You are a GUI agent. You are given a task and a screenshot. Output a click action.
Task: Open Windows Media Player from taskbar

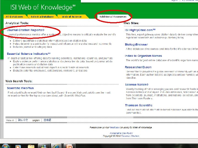point(18,146)
